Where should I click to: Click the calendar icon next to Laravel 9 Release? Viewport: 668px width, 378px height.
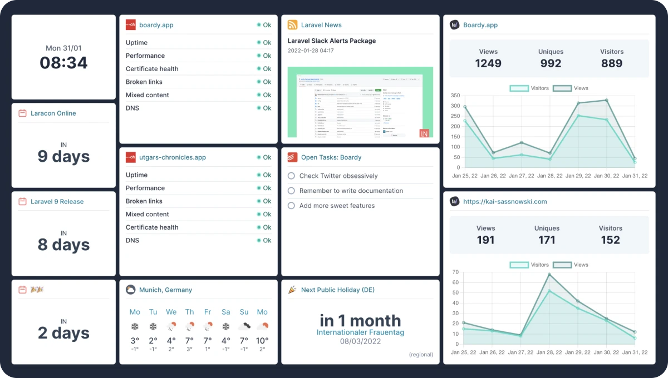23,202
